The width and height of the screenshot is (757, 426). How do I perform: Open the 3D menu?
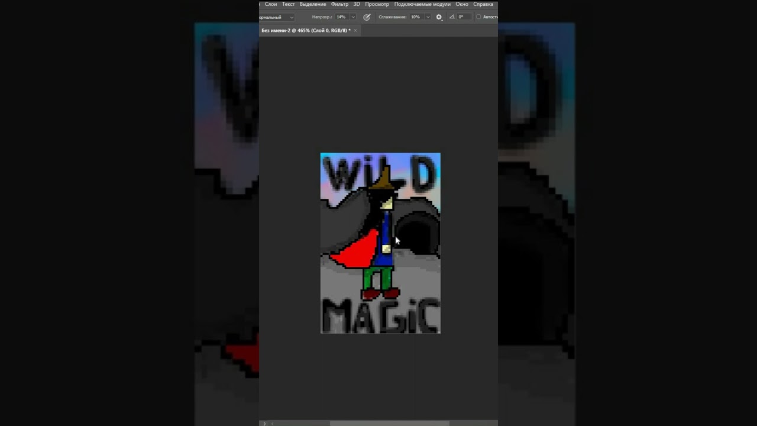(x=357, y=4)
